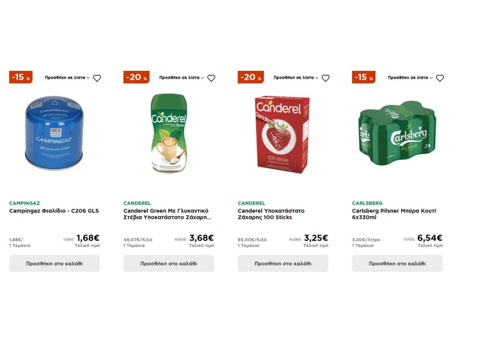Click the -15% badge on Carlsberg
Image resolution: width=481 pixels, height=340 pixels.
(x=364, y=77)
